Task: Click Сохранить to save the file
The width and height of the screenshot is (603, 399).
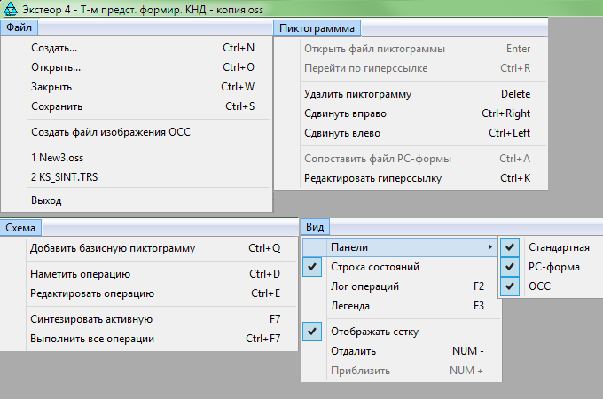Action: [57, 106]
